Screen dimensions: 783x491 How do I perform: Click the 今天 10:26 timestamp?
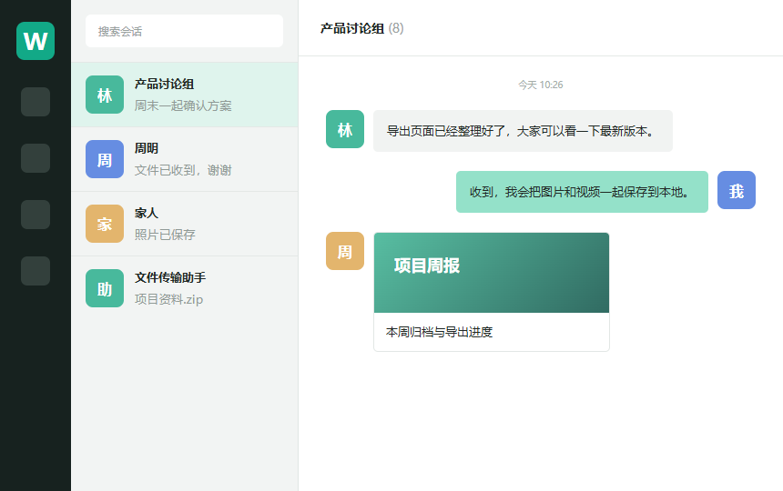click(x=540, y=85)
